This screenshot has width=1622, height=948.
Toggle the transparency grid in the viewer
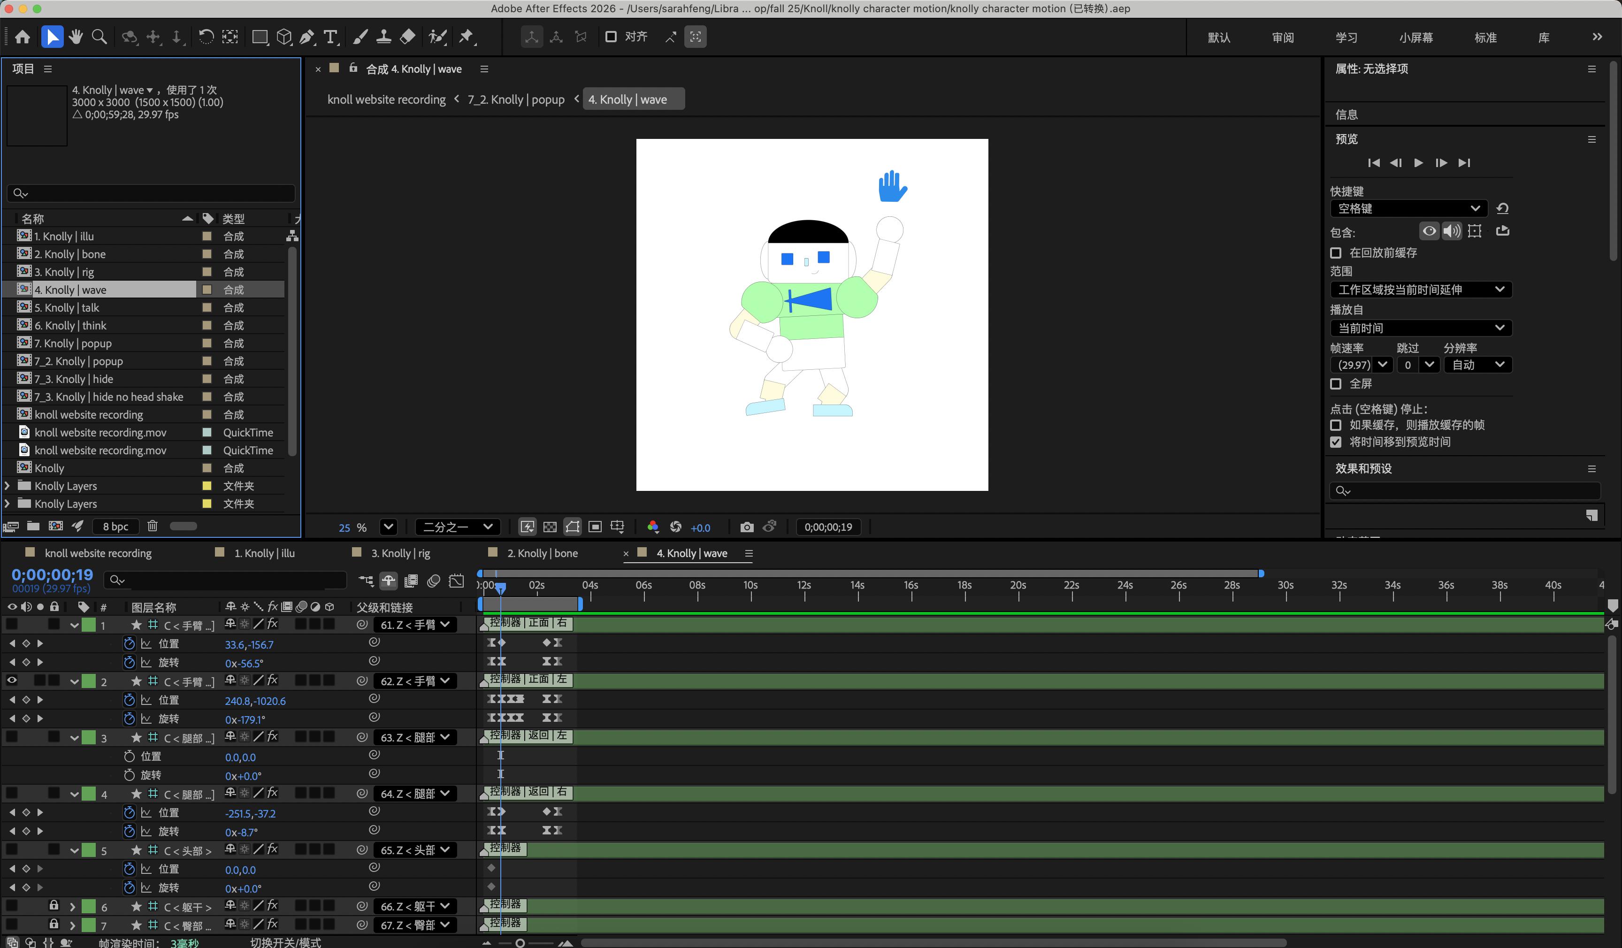(x=550, y=527)
